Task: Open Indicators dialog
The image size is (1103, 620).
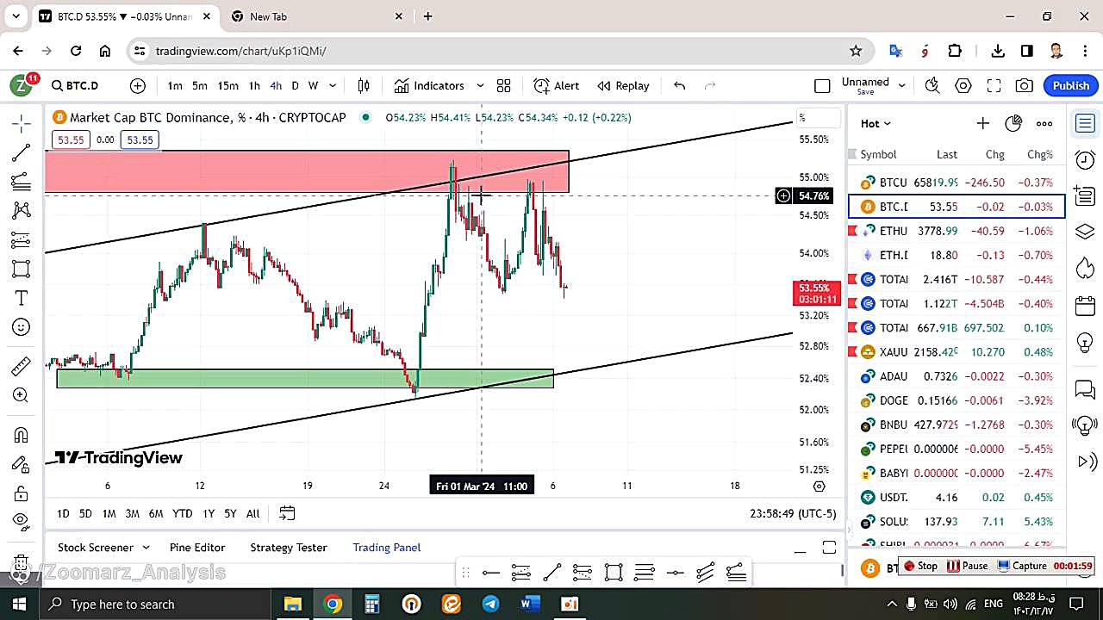Action: (429, 85)
